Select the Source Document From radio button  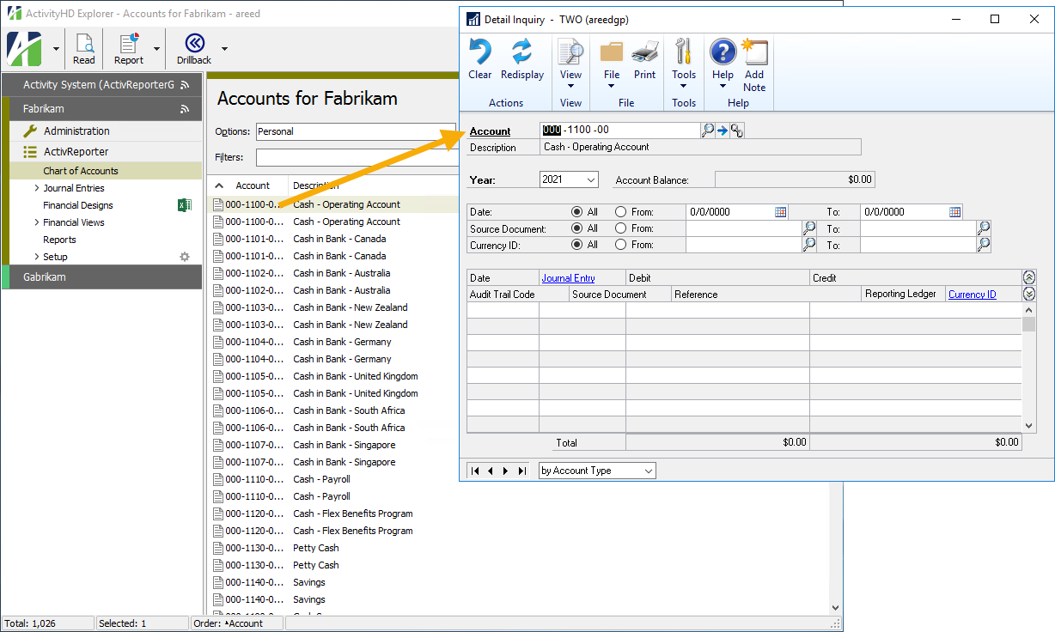pos(620,228)
